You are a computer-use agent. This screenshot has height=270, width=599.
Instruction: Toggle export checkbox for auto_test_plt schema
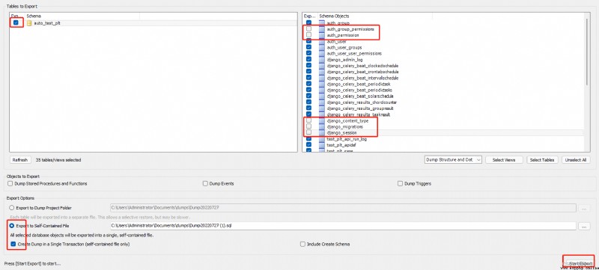pos(16,22)
